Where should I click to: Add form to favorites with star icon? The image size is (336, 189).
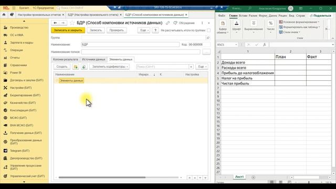click(x=72, y=23)
